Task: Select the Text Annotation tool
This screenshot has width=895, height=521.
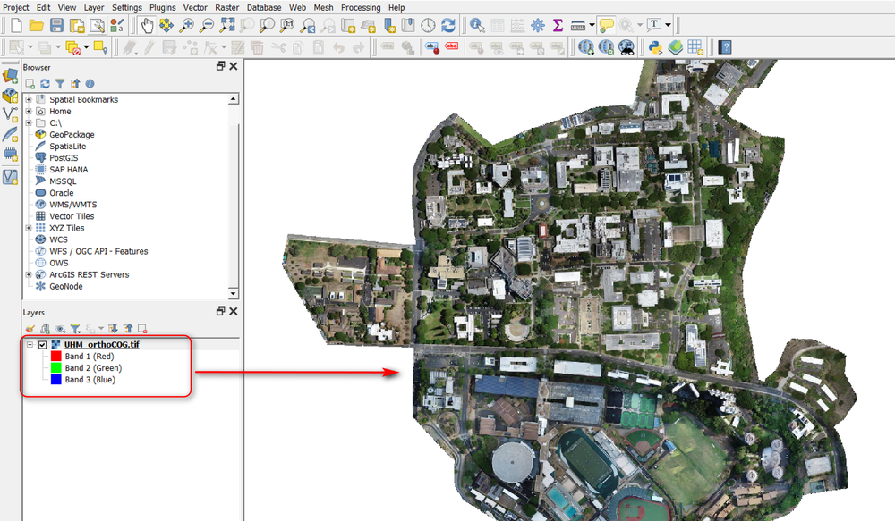Action: point(654,26)
